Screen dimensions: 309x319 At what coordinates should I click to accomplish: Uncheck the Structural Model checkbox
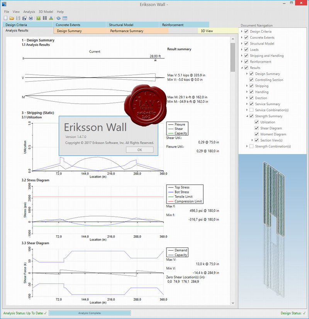click(246, 43)
